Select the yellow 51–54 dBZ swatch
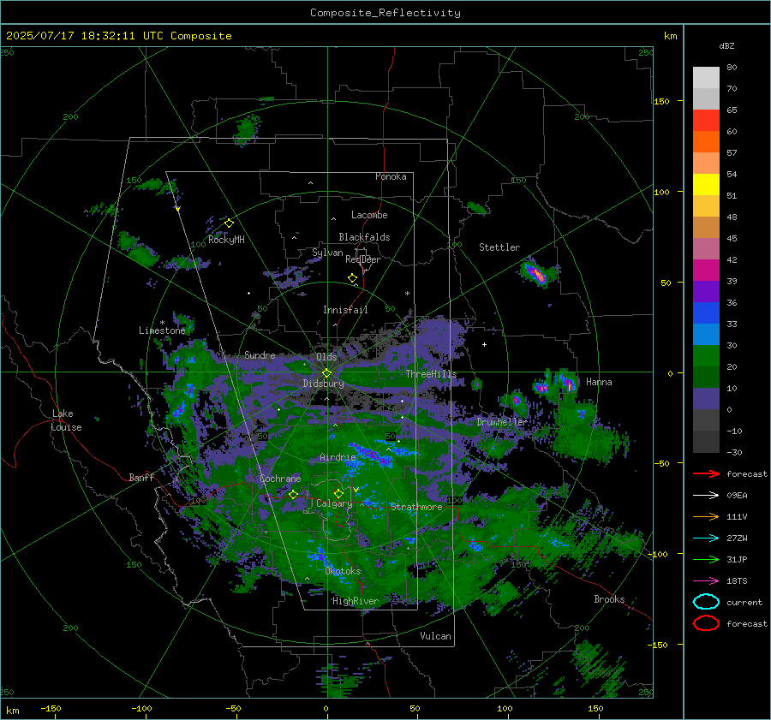 click(706, 184)
